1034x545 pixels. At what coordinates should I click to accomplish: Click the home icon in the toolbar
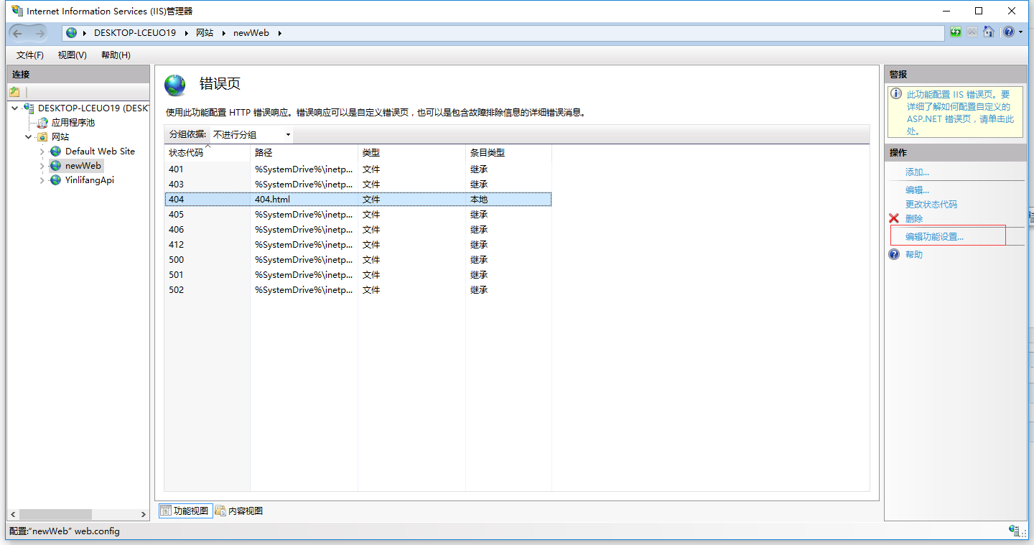(989, 32)
